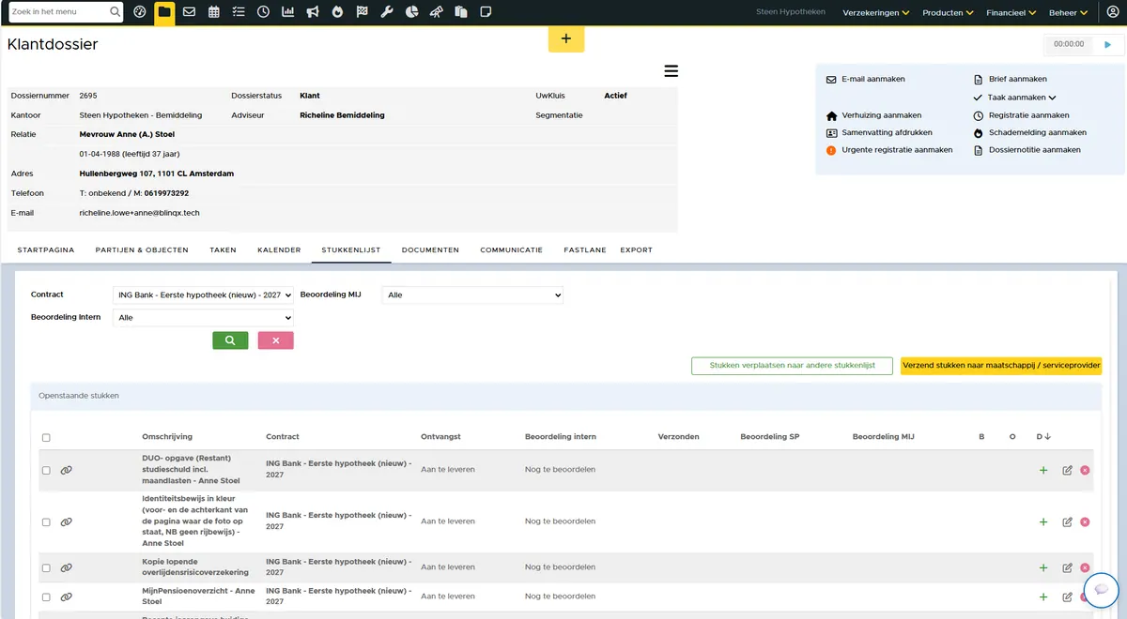This screenshot has height=619, width=1127.
Task: Open the bar chart icon in top bar
Action: pos(287,12)
